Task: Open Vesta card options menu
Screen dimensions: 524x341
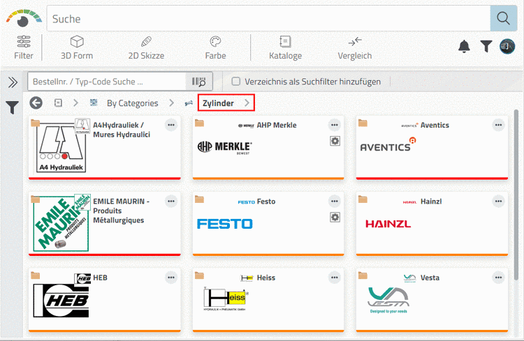Action: pos(499,278)
